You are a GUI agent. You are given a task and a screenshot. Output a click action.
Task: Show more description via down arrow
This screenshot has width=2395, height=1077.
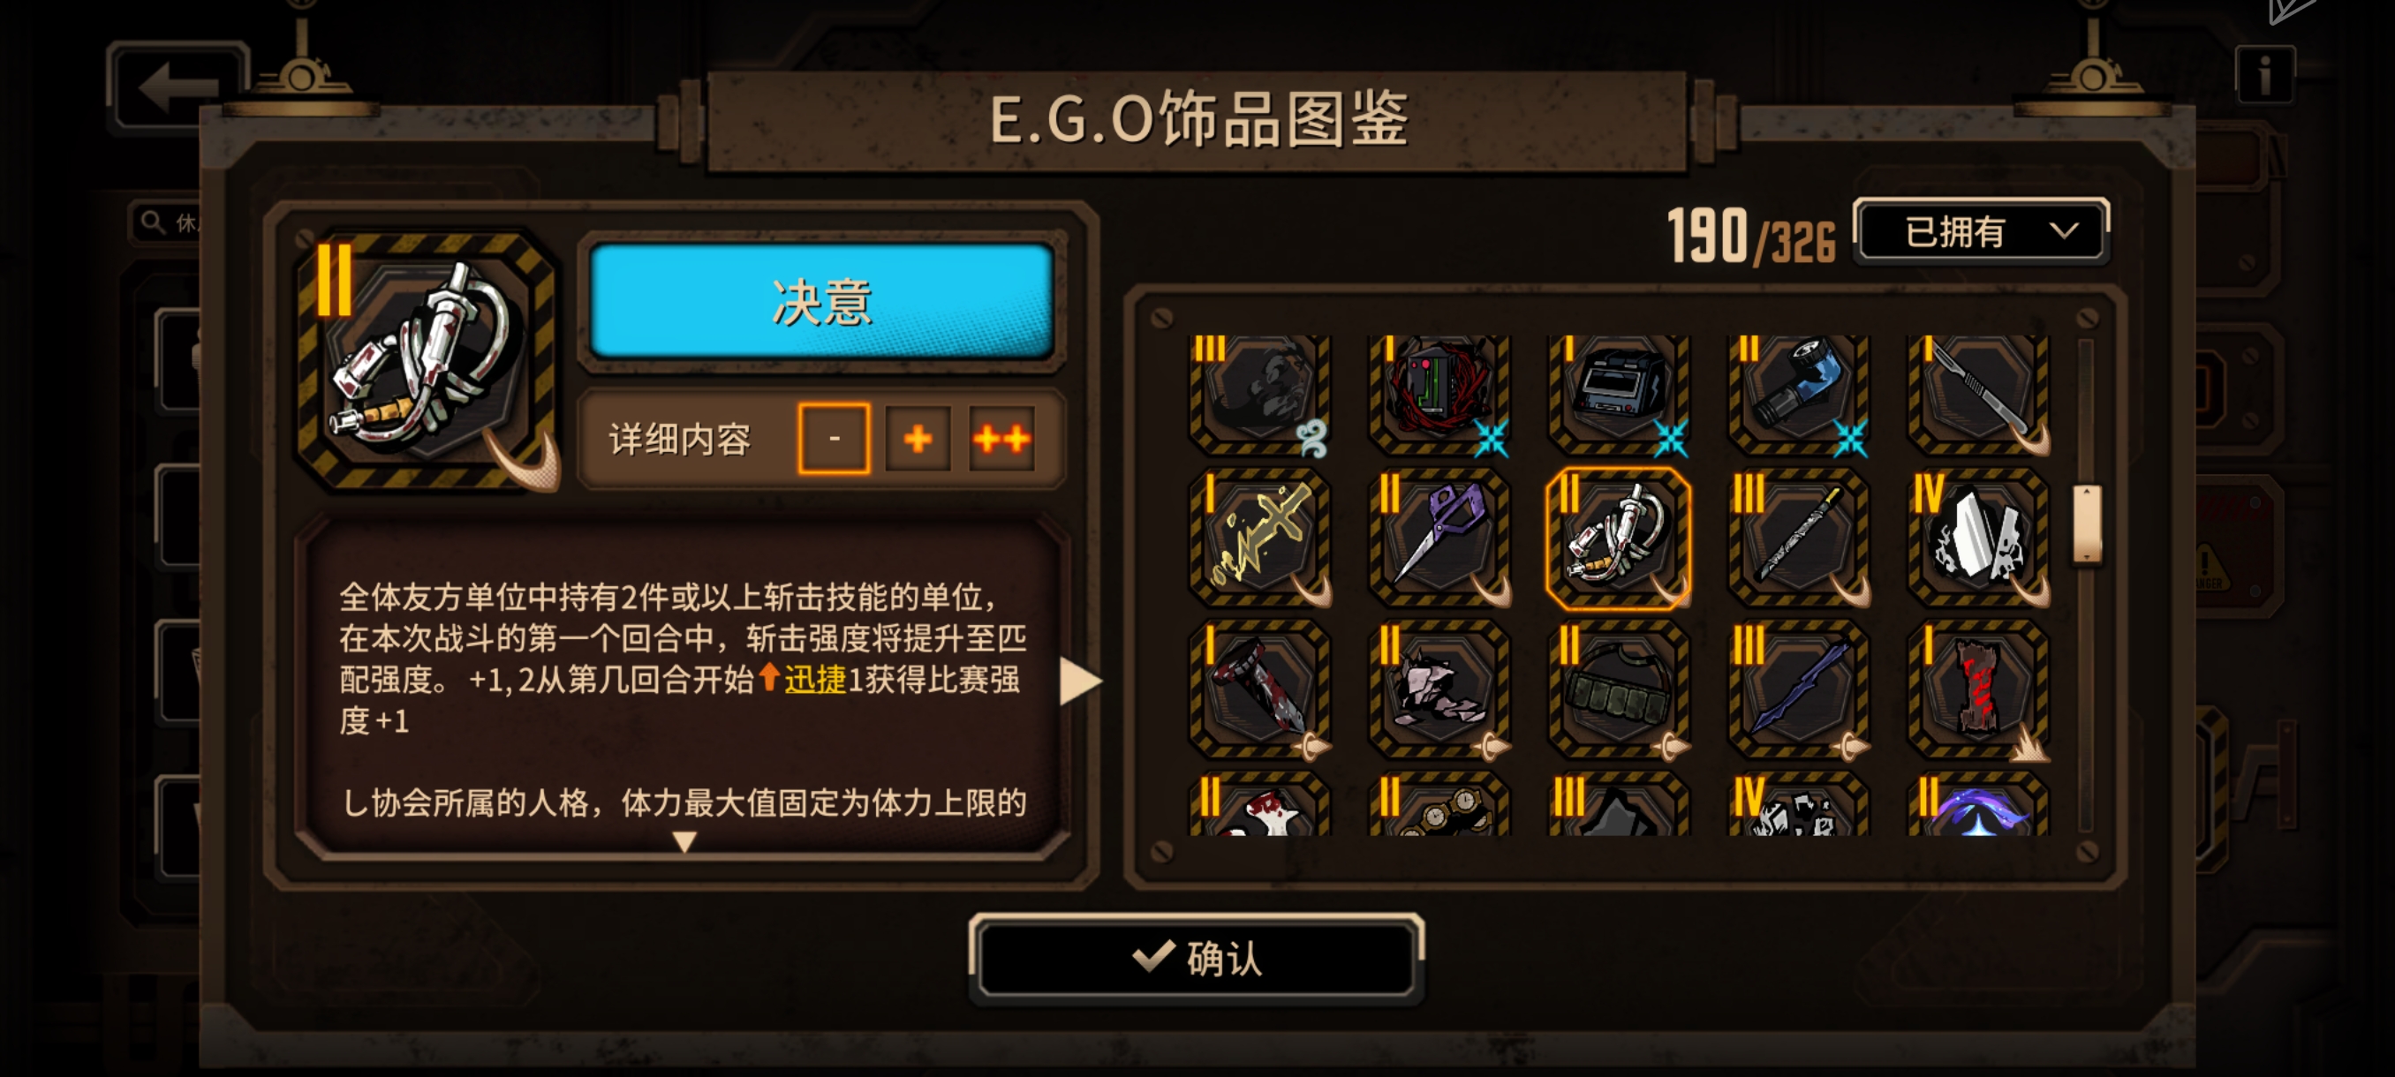pyautogui.click(x=684, y=842)
